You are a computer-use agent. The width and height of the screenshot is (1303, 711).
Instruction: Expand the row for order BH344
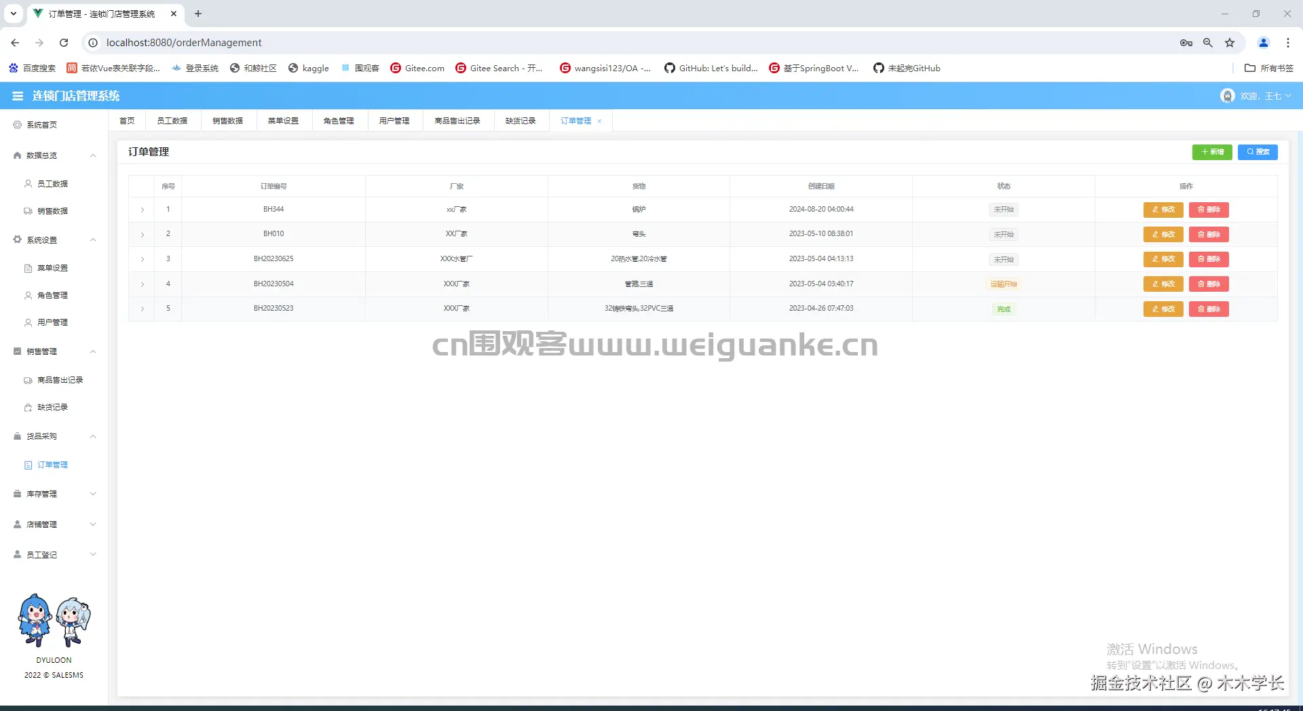[x=143, y=210]
